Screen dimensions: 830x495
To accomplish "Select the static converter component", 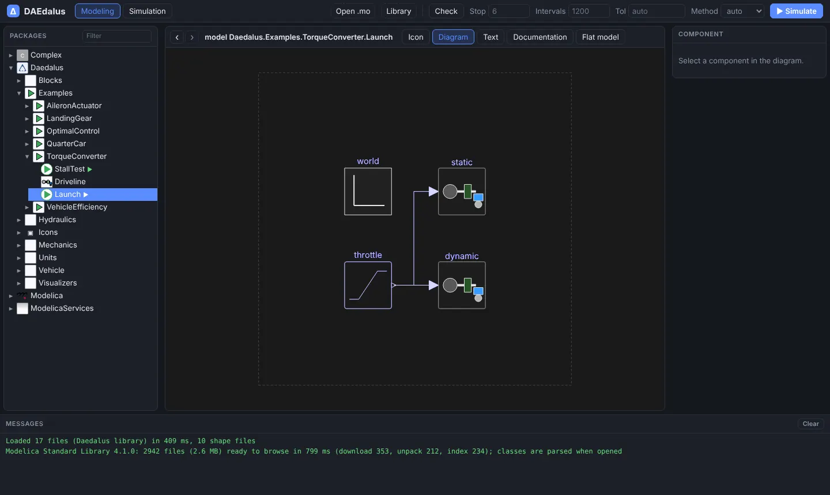I will [462, 192].
